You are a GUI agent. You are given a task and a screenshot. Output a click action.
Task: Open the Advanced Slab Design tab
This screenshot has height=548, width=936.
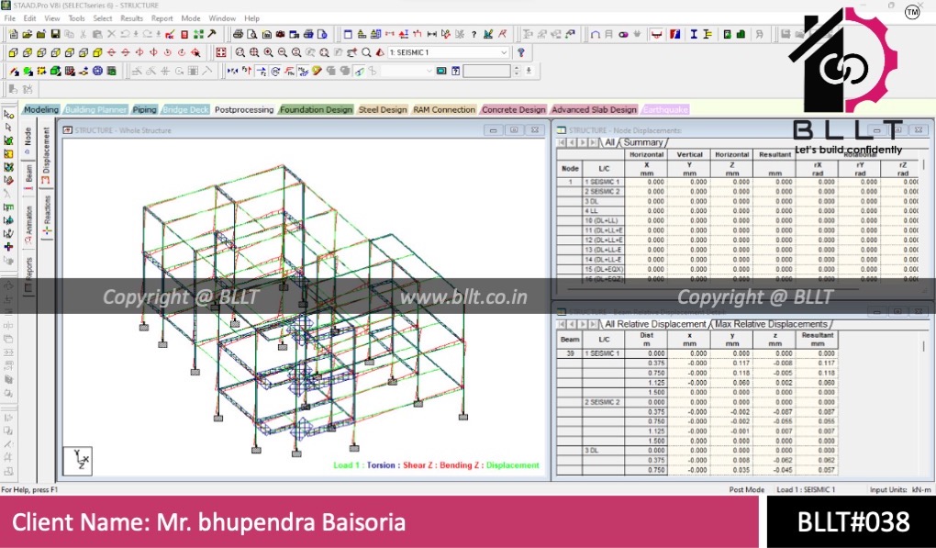coord(594,110)
